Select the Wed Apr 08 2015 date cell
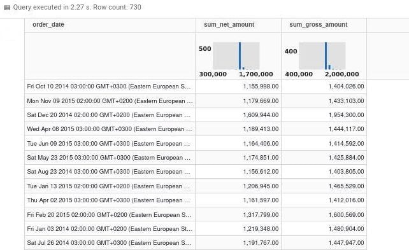This screenshot has height=250, width=409. pos(110,129)
